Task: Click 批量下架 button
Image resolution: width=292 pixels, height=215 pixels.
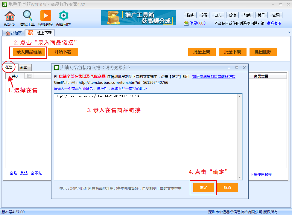Action: (232, 52)
